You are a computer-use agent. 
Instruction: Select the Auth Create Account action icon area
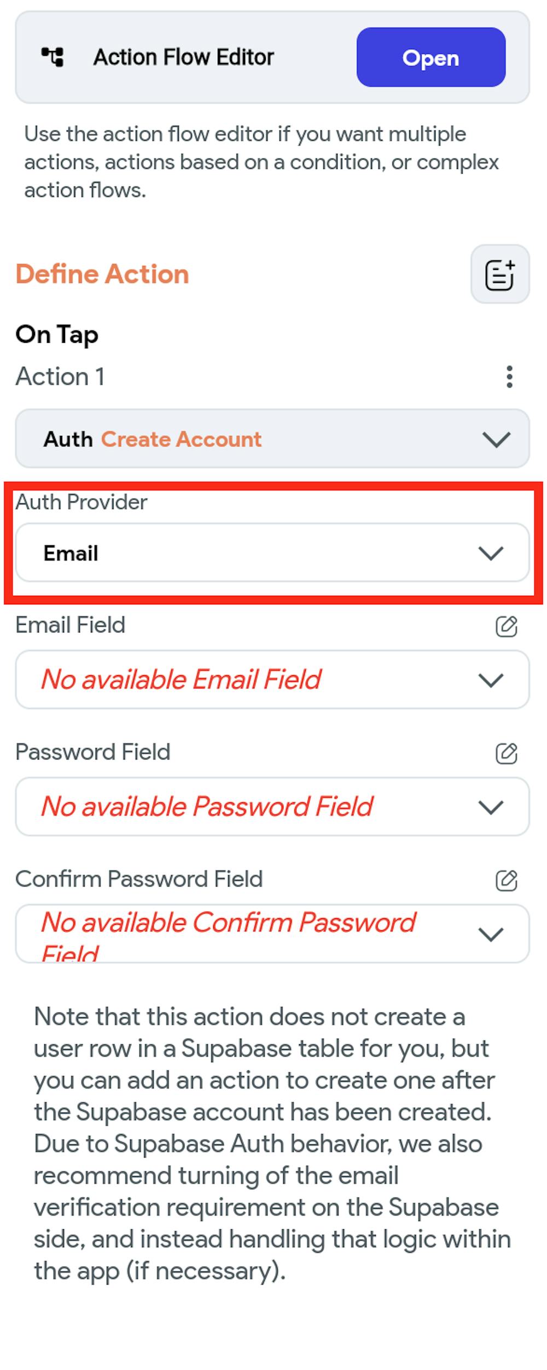68,439
